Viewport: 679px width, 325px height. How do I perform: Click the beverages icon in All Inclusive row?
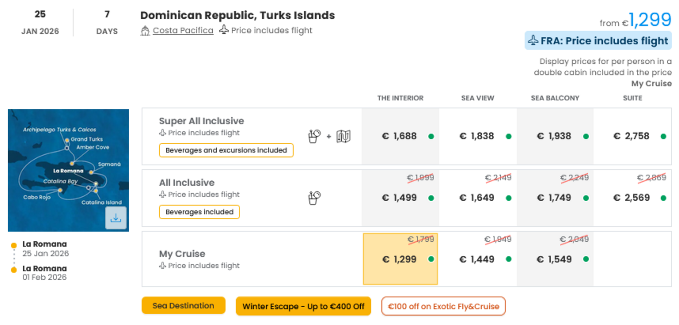pos(314,198)
